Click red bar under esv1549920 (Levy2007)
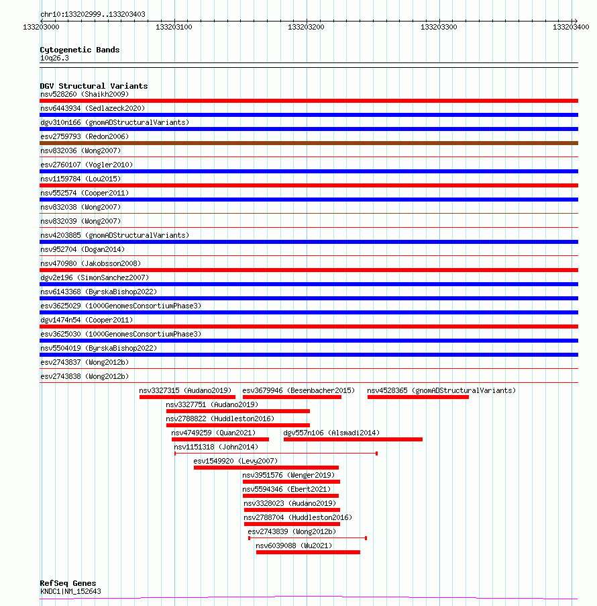597x606 pixels. 266,468
